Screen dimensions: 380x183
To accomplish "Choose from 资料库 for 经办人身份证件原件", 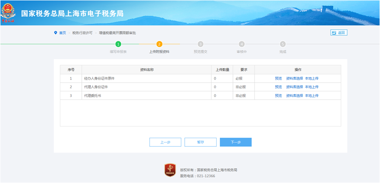I will 294,79.
